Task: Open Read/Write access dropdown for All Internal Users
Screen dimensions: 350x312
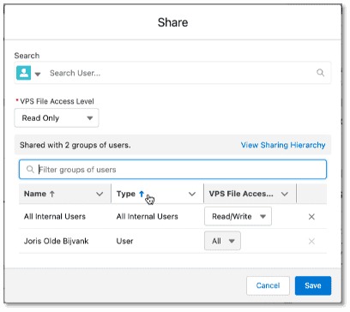Action: (238, 217)
